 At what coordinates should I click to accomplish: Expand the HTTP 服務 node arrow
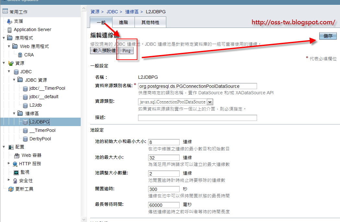click(9, 163)
